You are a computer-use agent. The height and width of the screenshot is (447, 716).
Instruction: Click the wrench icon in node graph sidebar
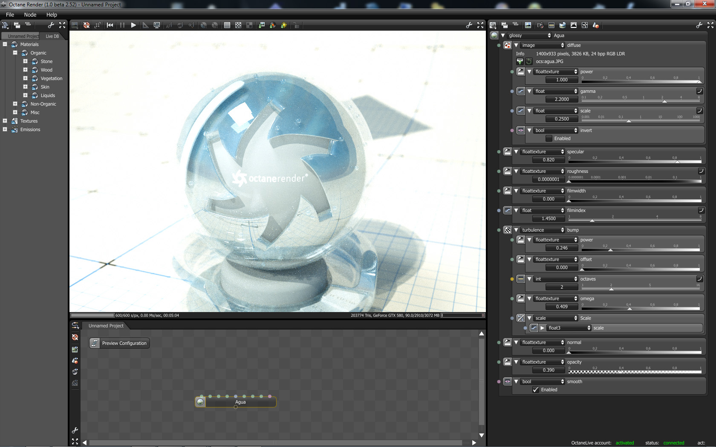click(x=75, y=430)
